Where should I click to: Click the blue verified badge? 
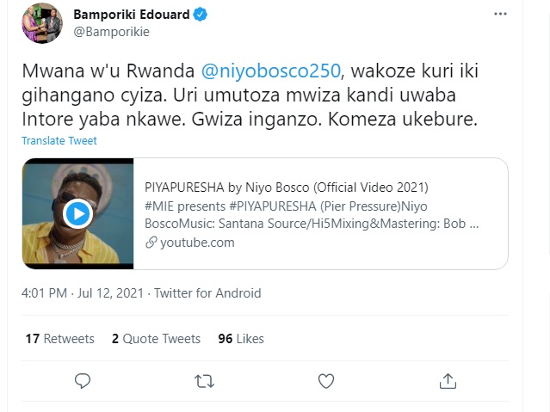coord(201,15)
